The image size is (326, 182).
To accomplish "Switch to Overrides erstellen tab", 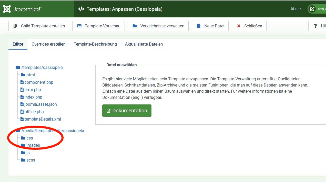I will [x=48, y=44].
